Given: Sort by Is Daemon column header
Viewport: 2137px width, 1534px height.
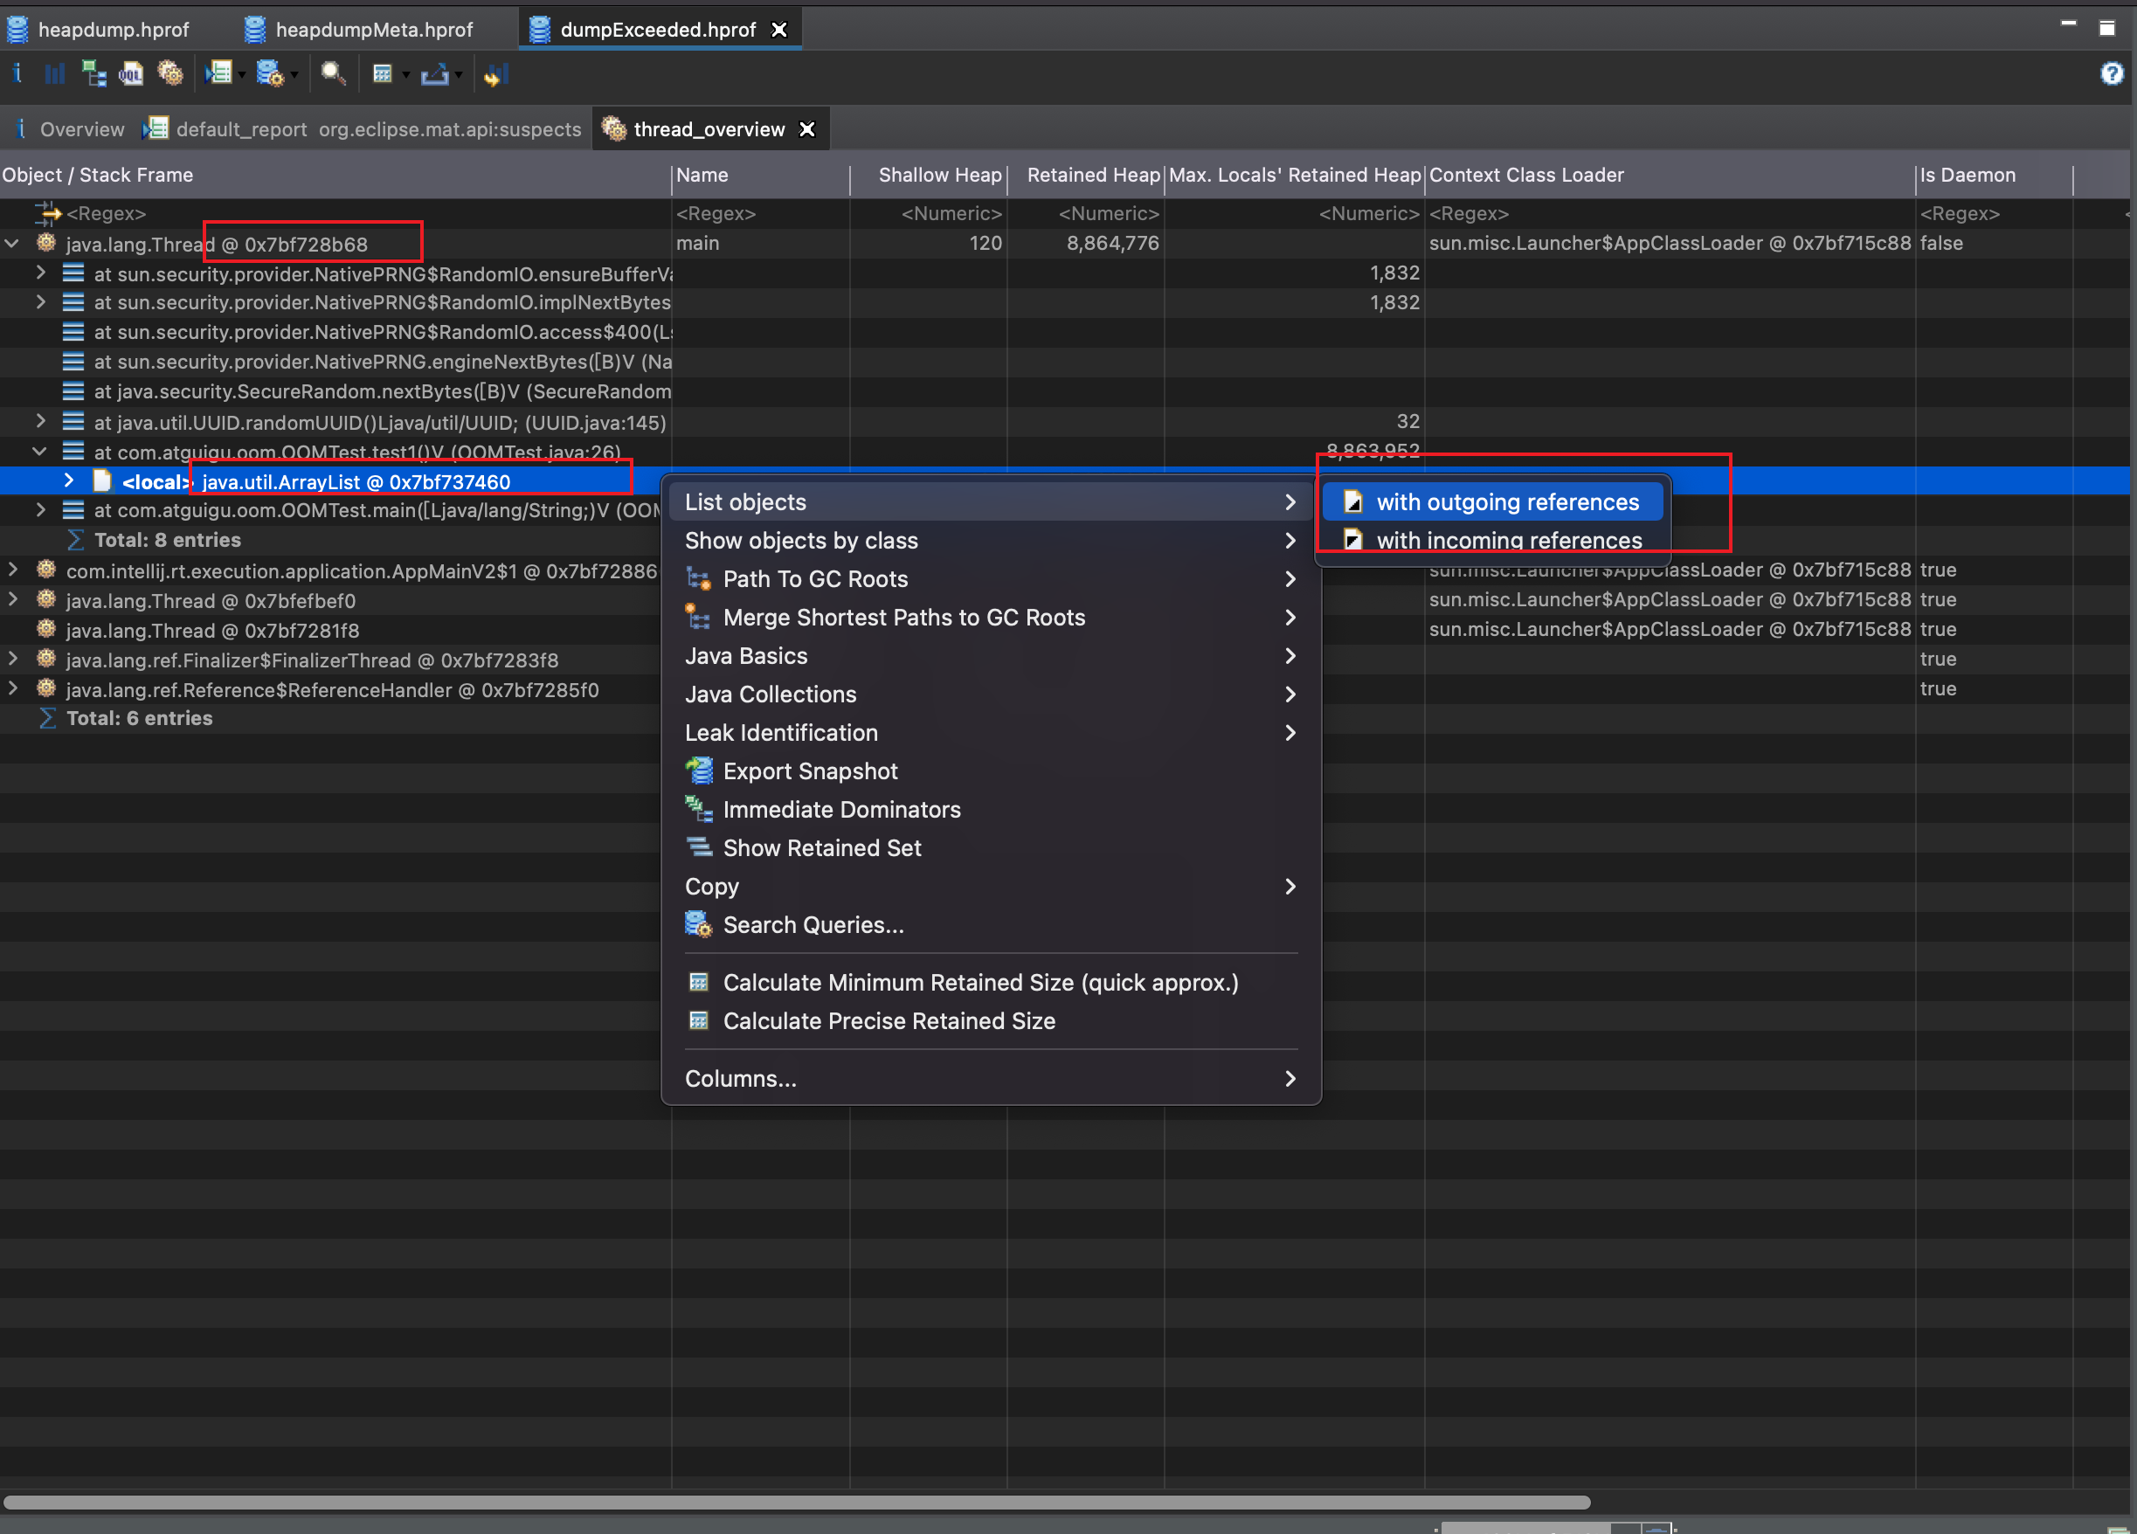Looking at the screenshot, I should point(1995,176).
